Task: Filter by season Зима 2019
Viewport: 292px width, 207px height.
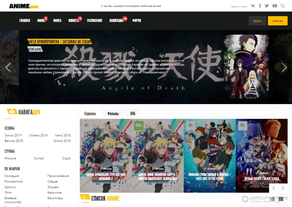Action: [13, 135]
